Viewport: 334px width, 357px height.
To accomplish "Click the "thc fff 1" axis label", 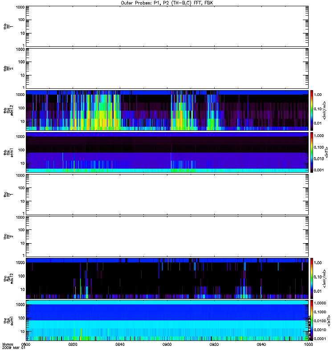I will [8, 195].
